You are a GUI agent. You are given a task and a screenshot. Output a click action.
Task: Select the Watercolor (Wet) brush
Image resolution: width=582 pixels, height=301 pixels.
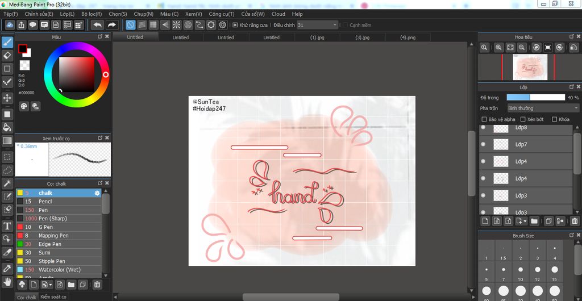(59, 270)
